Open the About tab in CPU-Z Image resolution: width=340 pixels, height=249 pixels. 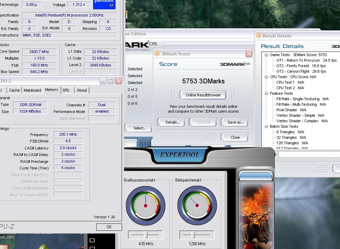click(82, 90)
